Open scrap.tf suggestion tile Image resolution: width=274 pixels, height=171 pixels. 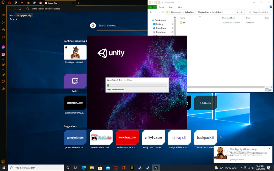coord(179,138)
